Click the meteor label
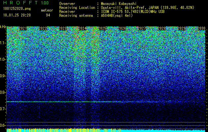The image size is (208, 132). (47, 10)
